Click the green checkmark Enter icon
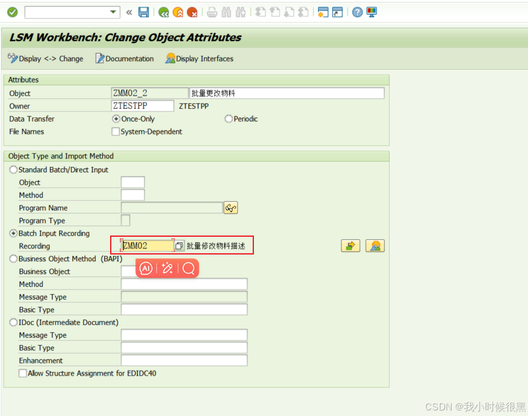 point(12,12)
